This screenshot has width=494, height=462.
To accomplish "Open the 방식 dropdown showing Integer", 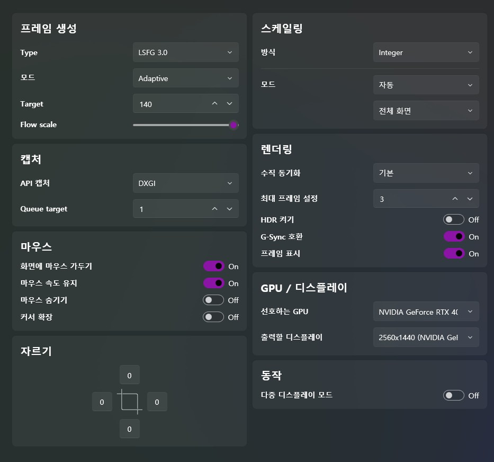I will tap(425, 52).
